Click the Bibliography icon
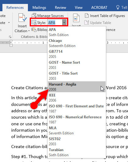 click(x=34, y=30)
